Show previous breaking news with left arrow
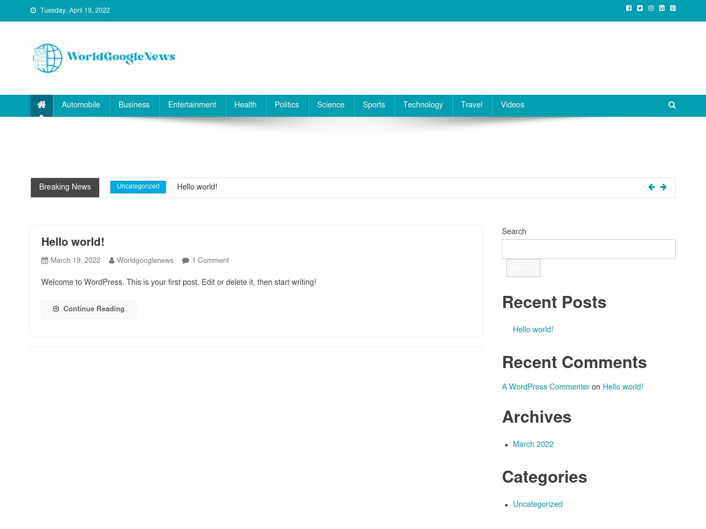Image resolution: width=706 pixels, height=529 pixels. click(x=651, y=187)
